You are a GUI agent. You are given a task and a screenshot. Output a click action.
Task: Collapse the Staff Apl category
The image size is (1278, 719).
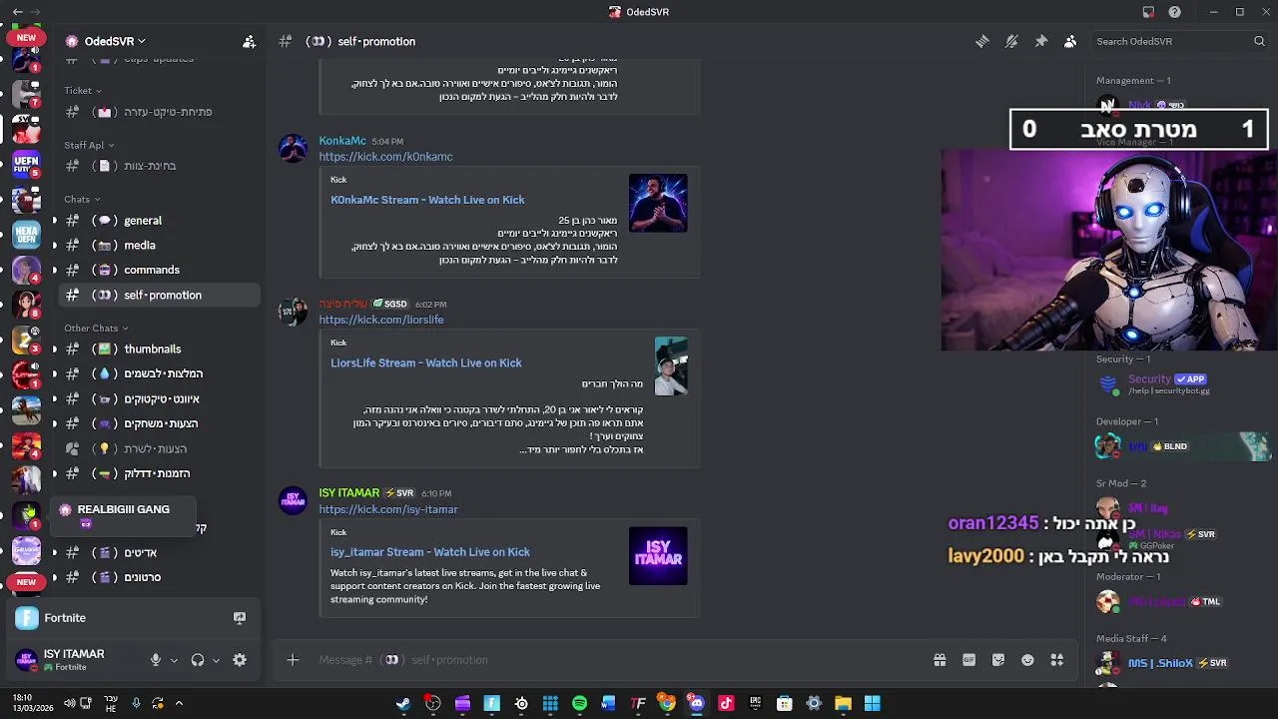click(88, 145)
